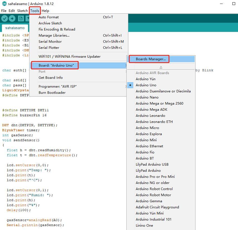Open the Sketch menu
The width and height of the screenshot is (238, 230).
[22, 11]
